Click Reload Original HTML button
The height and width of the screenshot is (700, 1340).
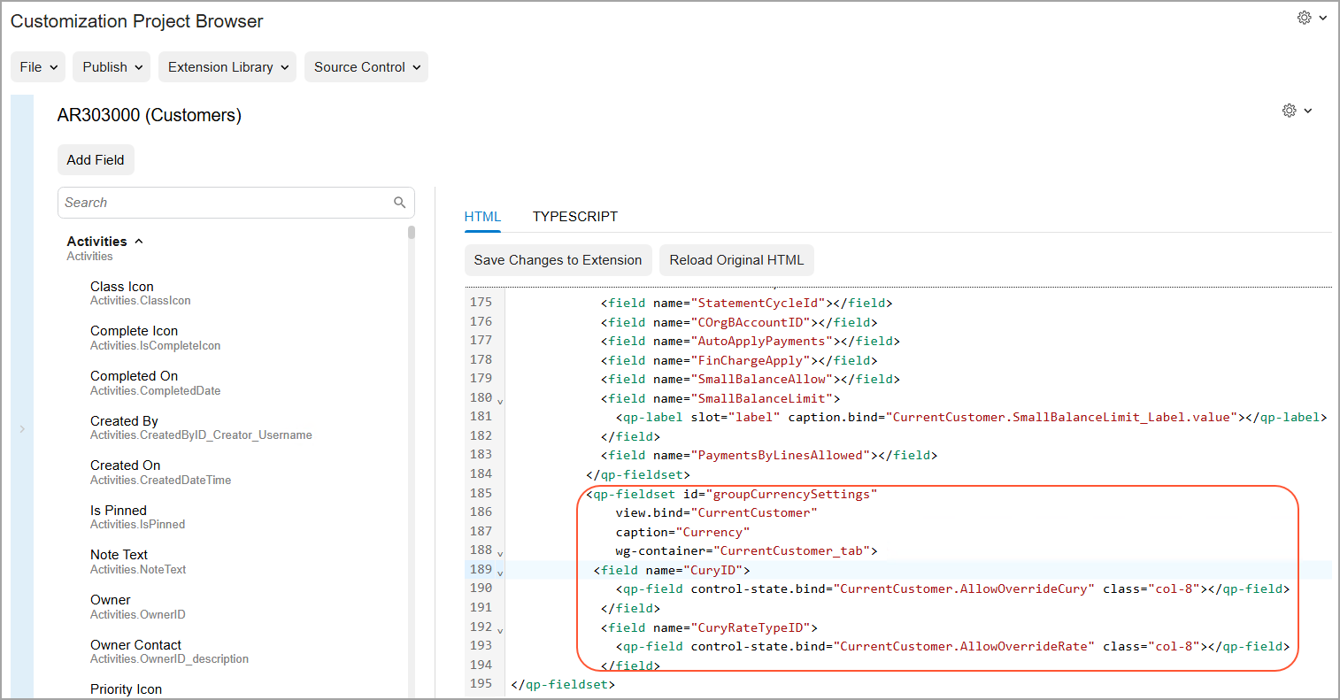(x=736, y=260)
